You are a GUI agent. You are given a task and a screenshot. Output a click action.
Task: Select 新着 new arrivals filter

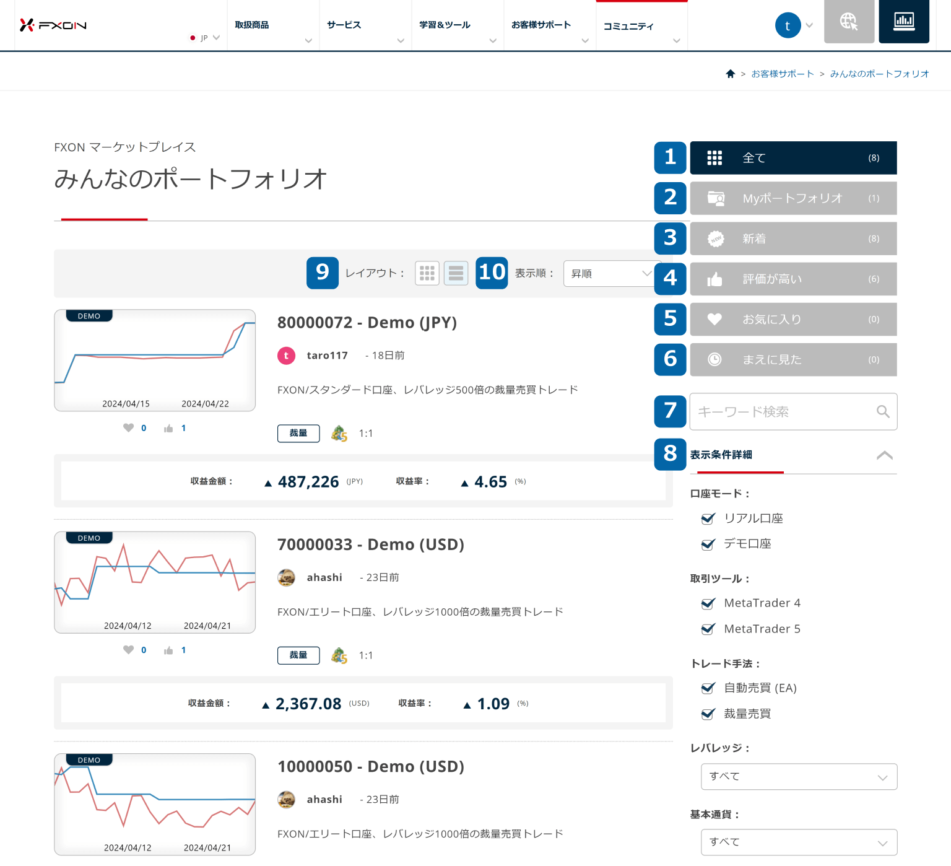tap(793, 238)
